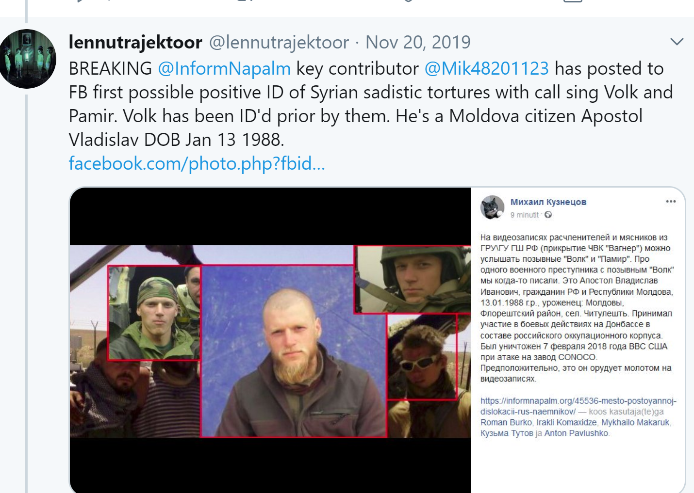694x493 pixels.
Task: Open the informnapalm.org article link
Action: click(578, 406)
